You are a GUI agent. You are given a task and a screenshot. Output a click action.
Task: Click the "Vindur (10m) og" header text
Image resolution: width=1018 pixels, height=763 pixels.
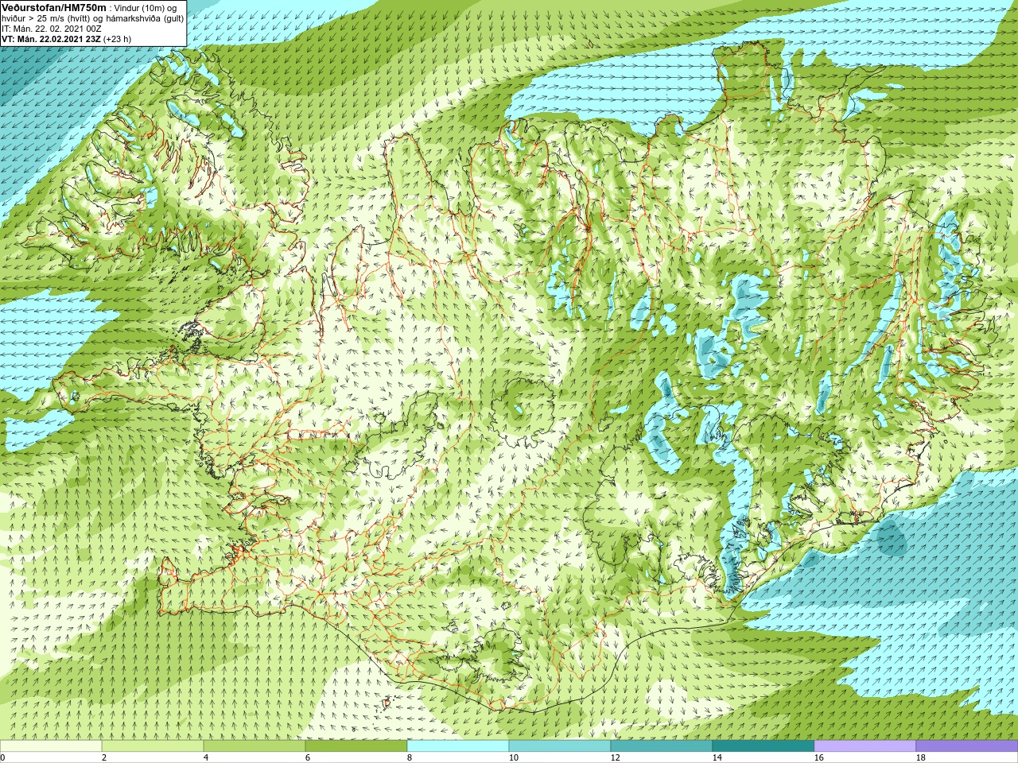click(x=146, y=8)
